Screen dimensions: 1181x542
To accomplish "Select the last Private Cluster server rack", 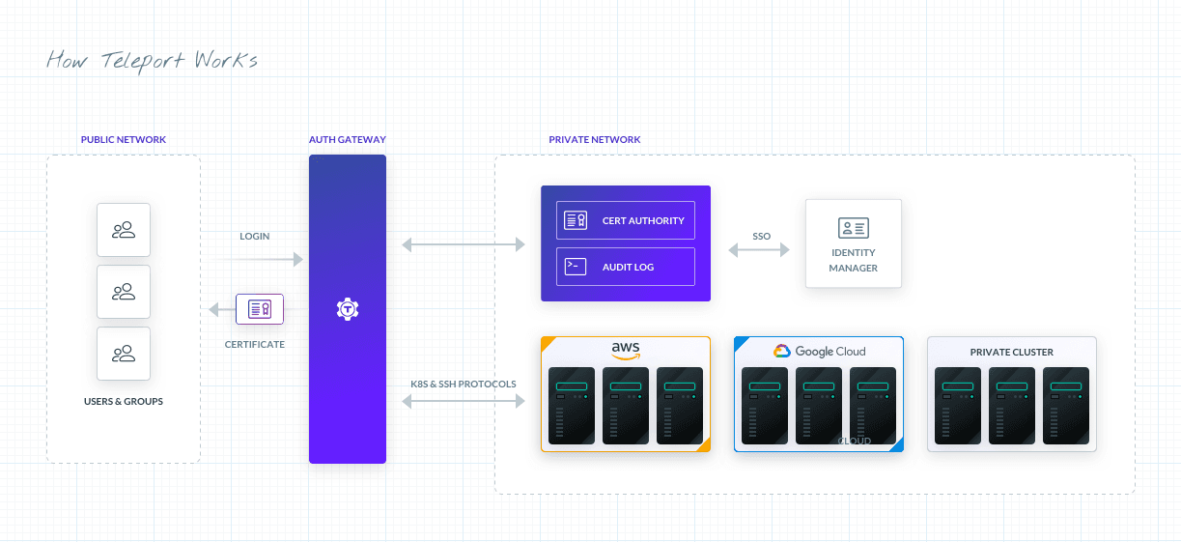I will [1066, 406].
